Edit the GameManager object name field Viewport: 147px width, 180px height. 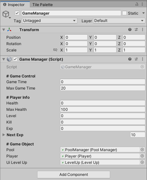71,13
